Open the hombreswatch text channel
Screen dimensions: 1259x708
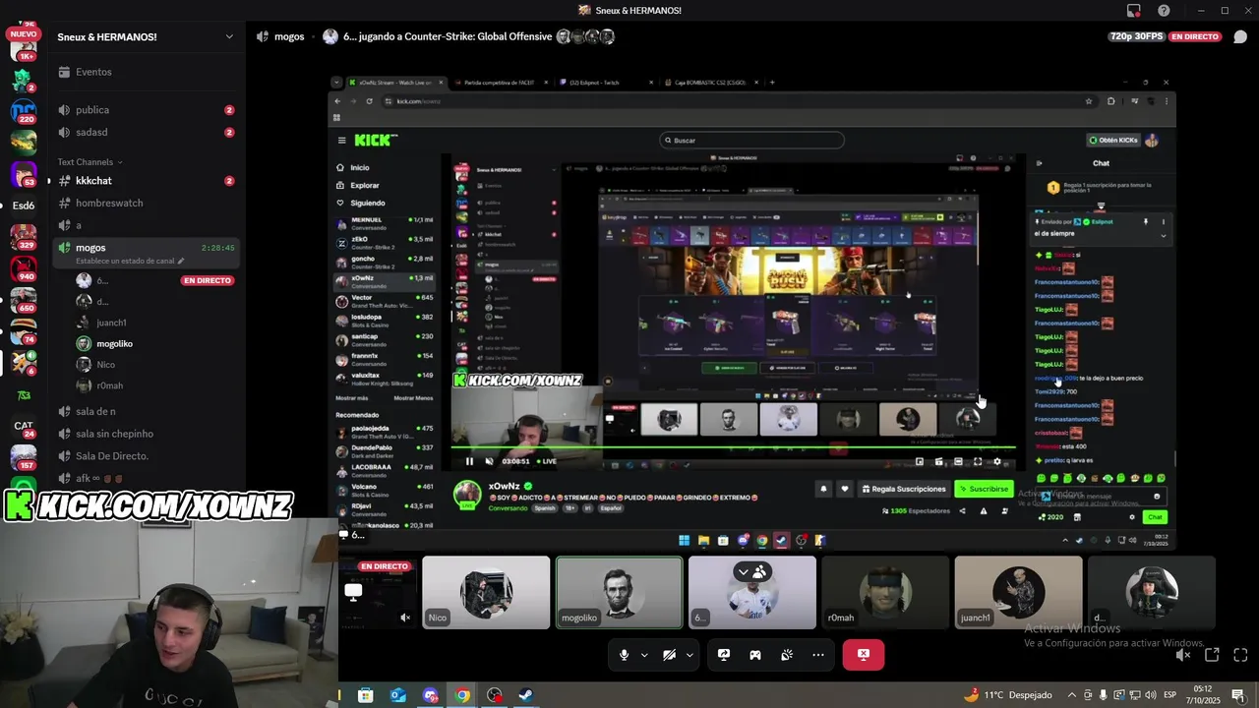coord(148,203)
